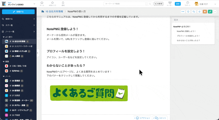Open the ノート一覧 menu item
Image resolution: width=219 pixels, height=120 pixels.
pos(18,32)
